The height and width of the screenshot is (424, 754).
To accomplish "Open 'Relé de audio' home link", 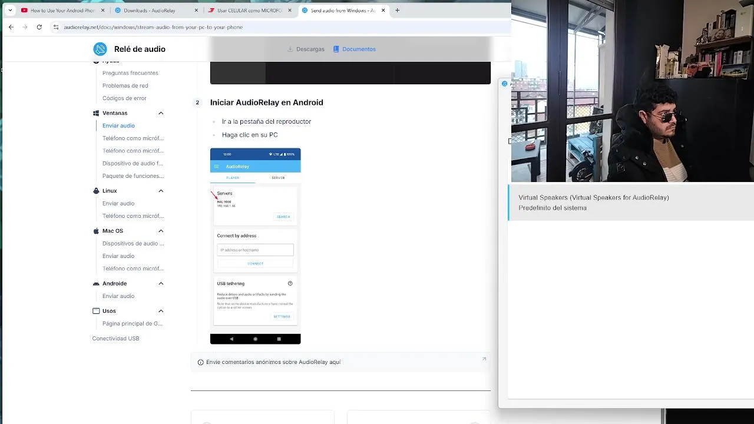I will tap(140, 49).
